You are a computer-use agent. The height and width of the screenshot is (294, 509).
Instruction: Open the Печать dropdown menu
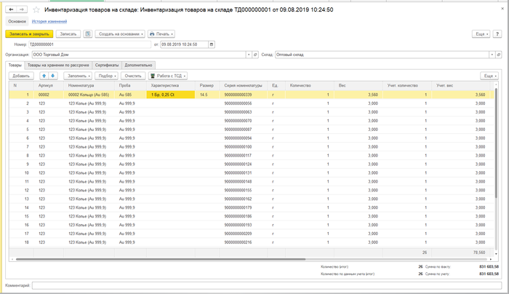pyautogui.click(x=161, y=34)
